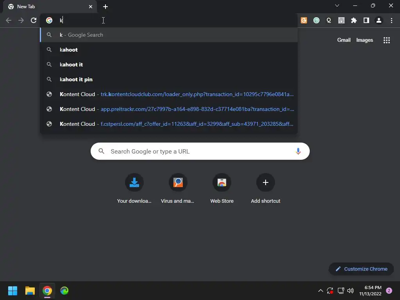
Task: Open Kontent Cloud f.cstpersl.com suggestion
Action: (x=169, y=124)
